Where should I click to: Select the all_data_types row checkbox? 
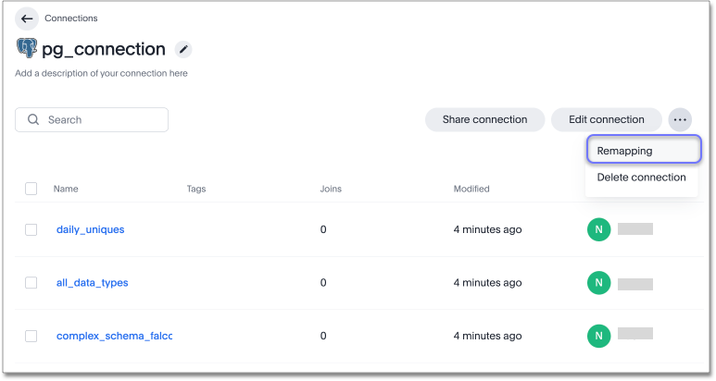[31, 283]
